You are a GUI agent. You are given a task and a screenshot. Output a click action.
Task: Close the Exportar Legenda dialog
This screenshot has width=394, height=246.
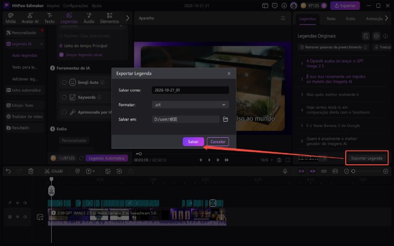point(229,73)
